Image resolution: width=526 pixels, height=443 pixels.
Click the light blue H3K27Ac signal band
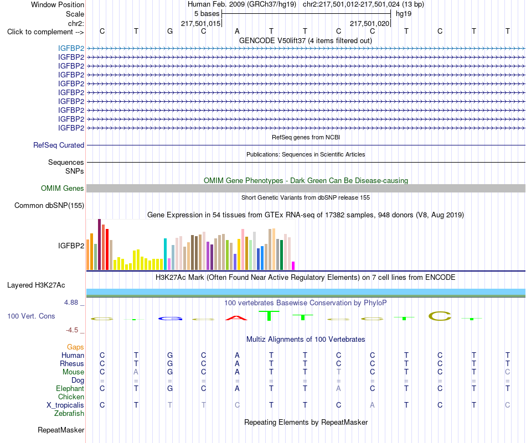[x=306, y=291]
